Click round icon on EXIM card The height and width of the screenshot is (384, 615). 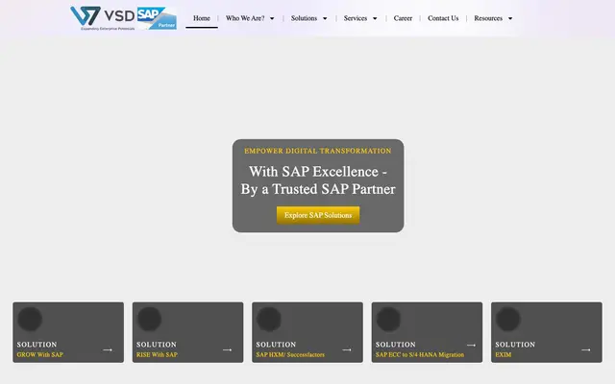point(508,319)
